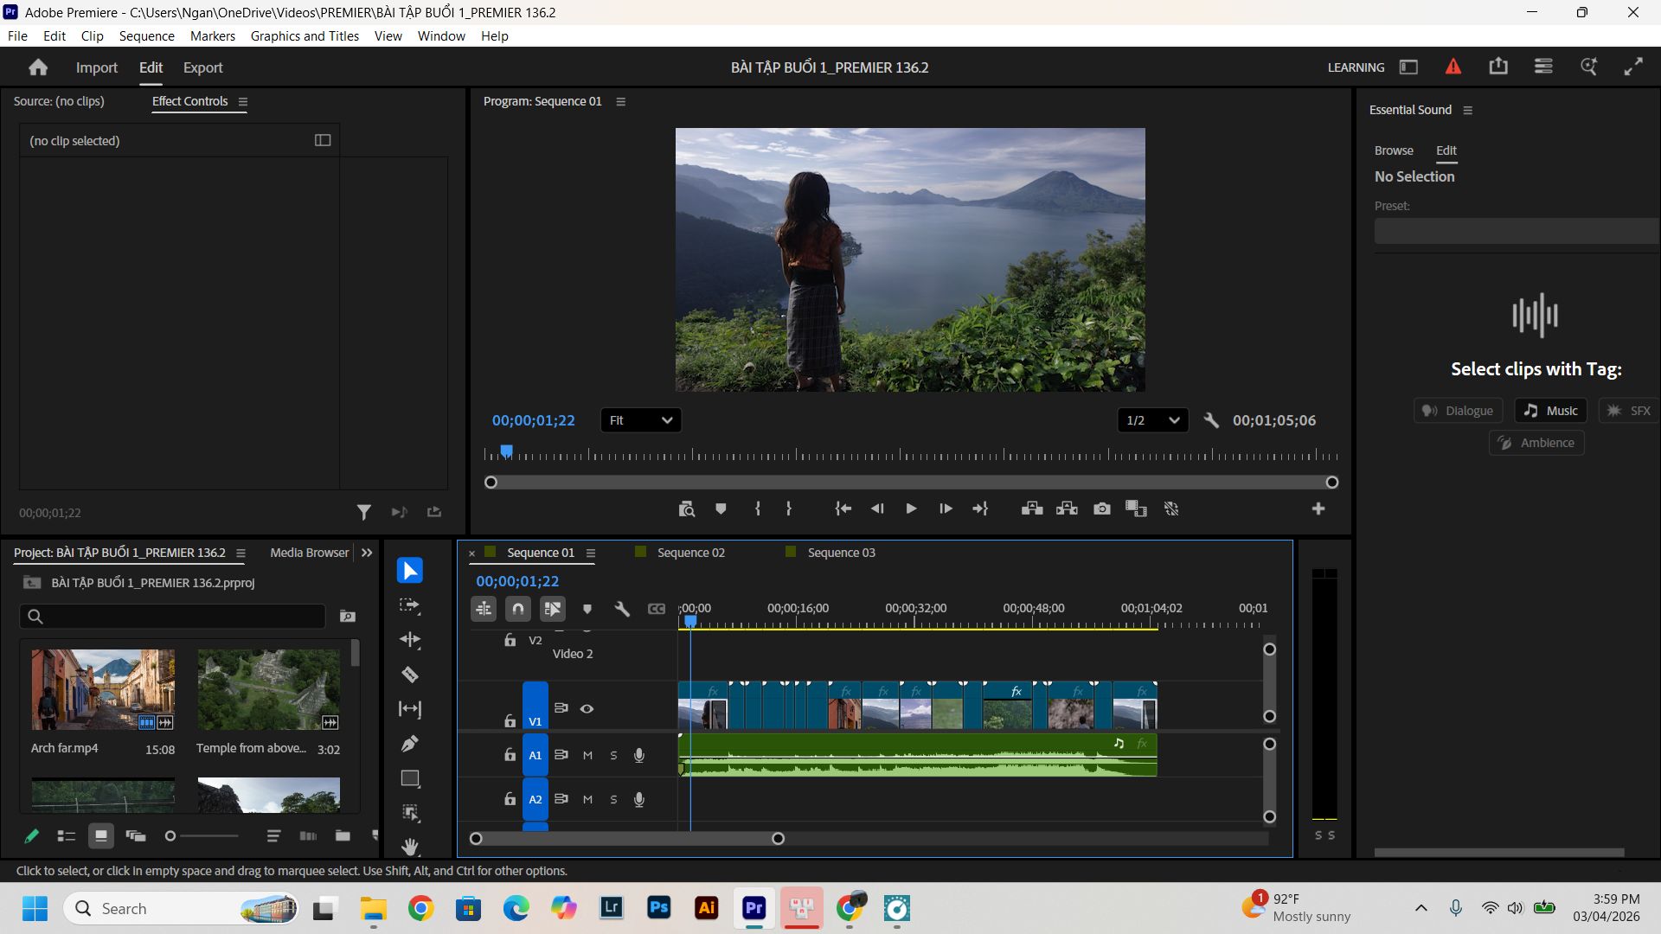This screenshot has width=1661, height=934.
Task: Open Essential Sound panel menu
Action: point(1467,110)
